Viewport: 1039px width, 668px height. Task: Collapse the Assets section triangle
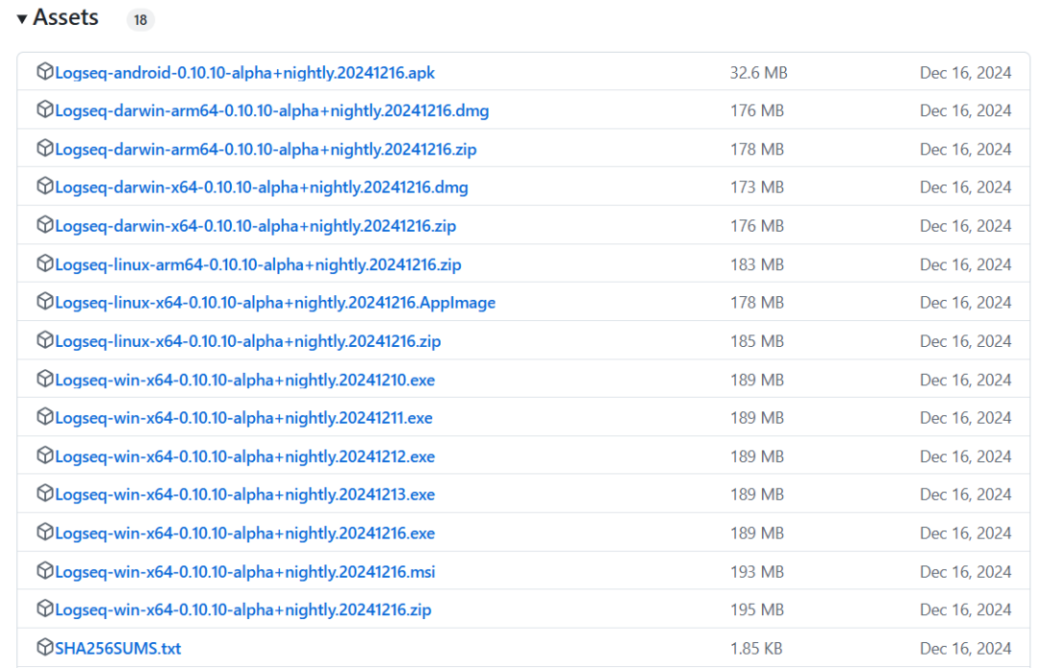22,18
